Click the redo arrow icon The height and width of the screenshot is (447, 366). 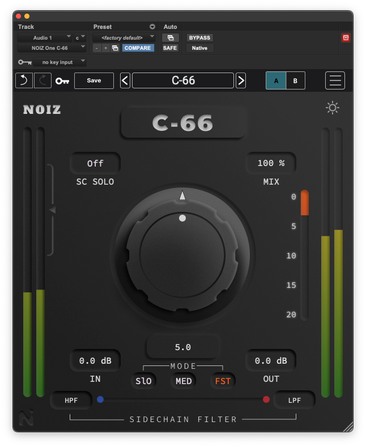(x=42, y=80)
